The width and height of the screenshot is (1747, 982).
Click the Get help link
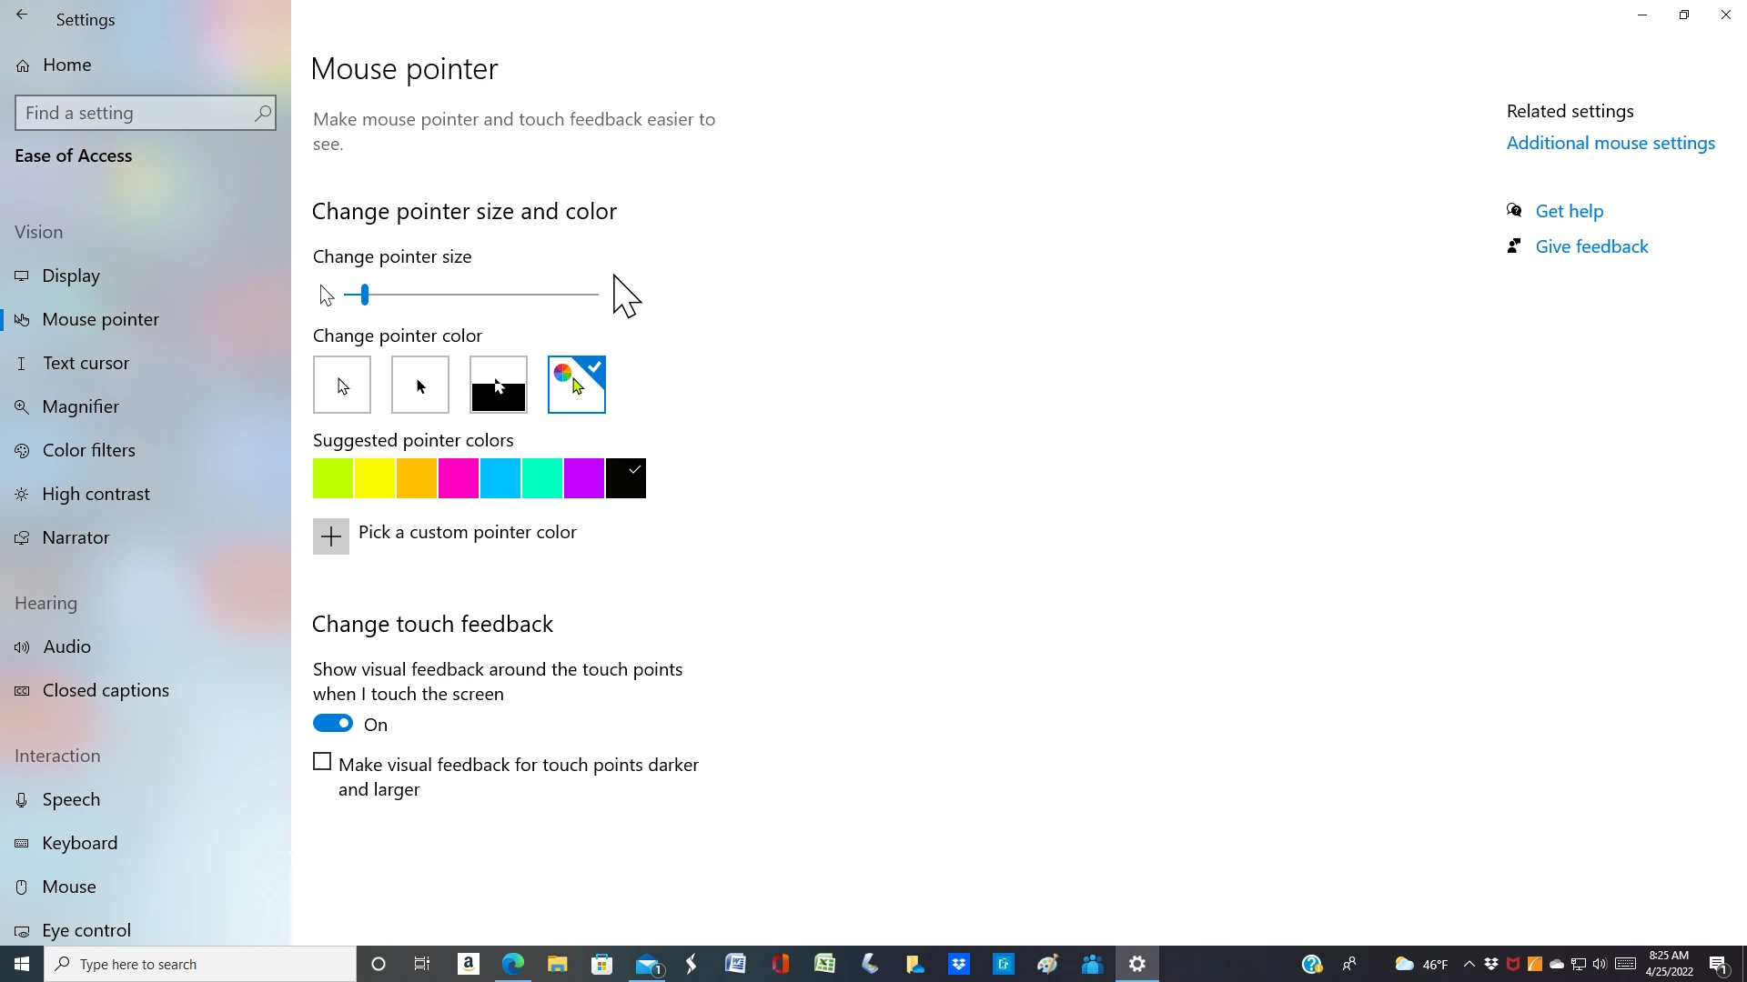pyautogui.click(x=1569, y=211)
